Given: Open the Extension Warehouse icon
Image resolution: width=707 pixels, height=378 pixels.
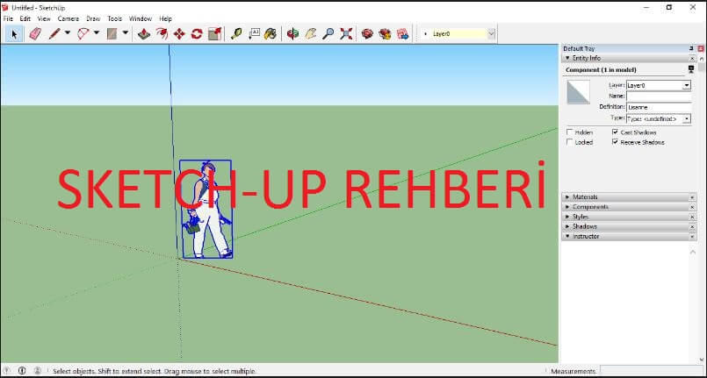Looking at the screenshot, I should [385, 33].
